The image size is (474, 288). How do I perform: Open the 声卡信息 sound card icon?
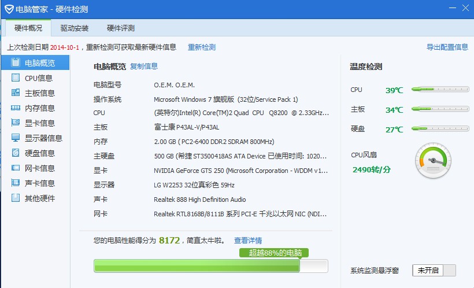(x=16, y=183)
